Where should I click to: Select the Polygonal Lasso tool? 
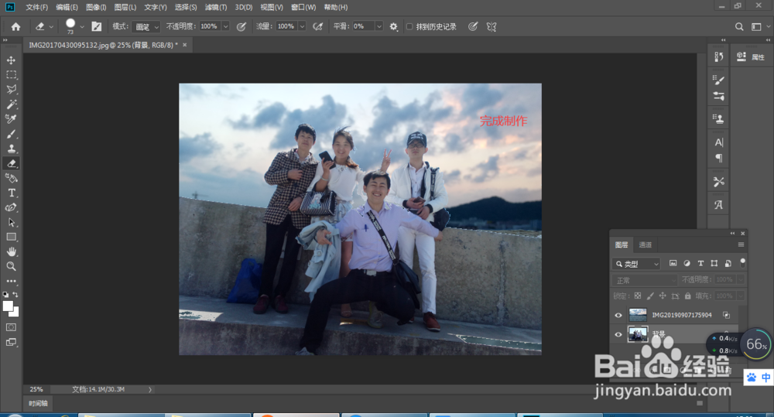[x=11, y=89]
